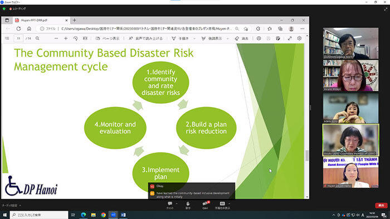
Task: Rotate the PDF page
Action: [x=75, y=38]
